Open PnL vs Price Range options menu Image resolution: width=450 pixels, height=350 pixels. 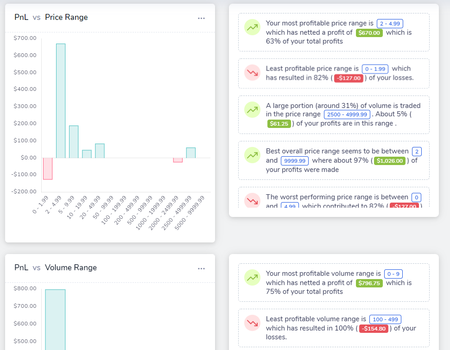click(x=201, y=19)
